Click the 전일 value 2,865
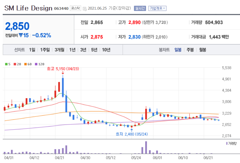Image resolution: width=240 pixels, height=163 pixels. point(97,22)
